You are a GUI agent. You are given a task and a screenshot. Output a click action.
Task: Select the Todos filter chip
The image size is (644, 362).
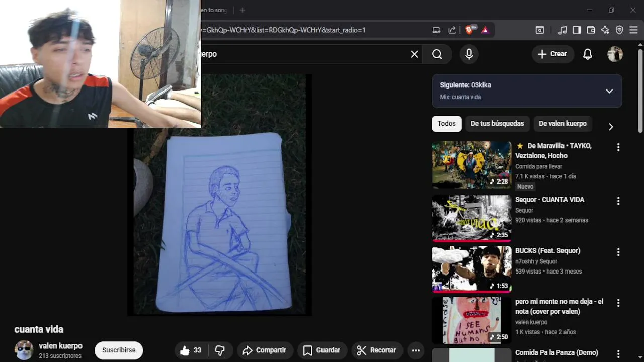[447, 124]
